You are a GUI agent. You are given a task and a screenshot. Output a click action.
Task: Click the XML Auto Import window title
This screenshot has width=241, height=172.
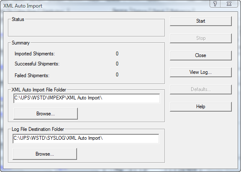click(x=23, y=6)
